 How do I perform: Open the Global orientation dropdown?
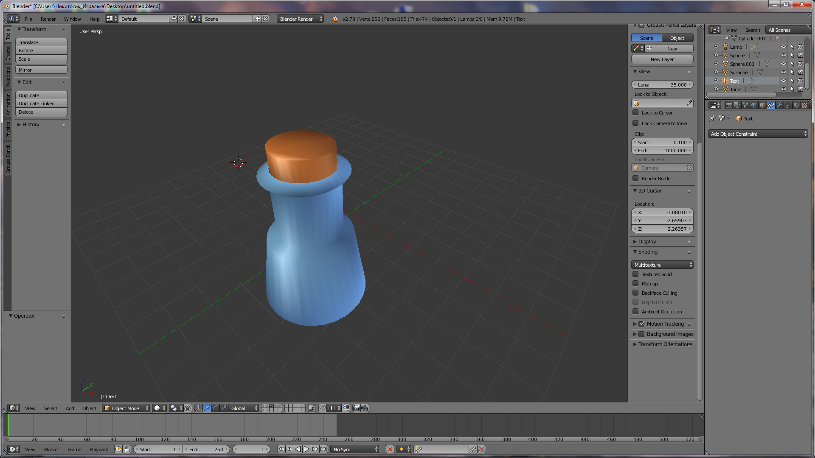coord(243,408)
